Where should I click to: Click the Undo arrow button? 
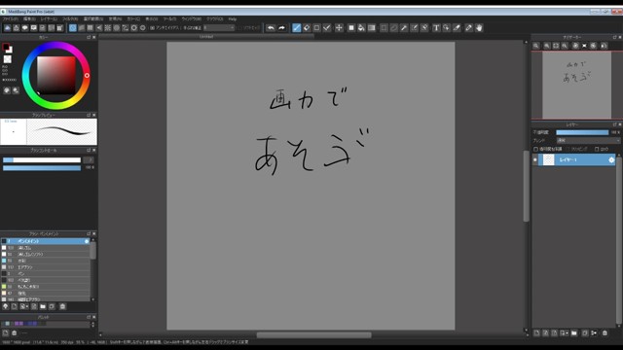(271, 28)
